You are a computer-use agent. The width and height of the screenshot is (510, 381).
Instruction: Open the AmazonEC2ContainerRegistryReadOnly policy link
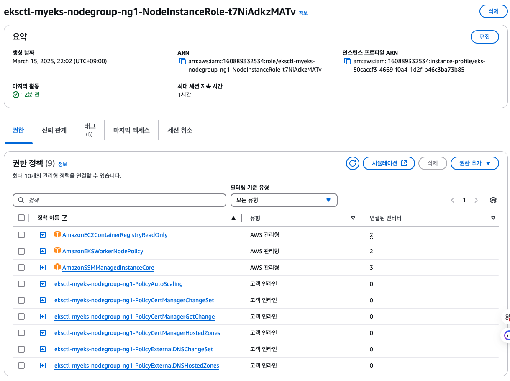click(x=115, y=235)
